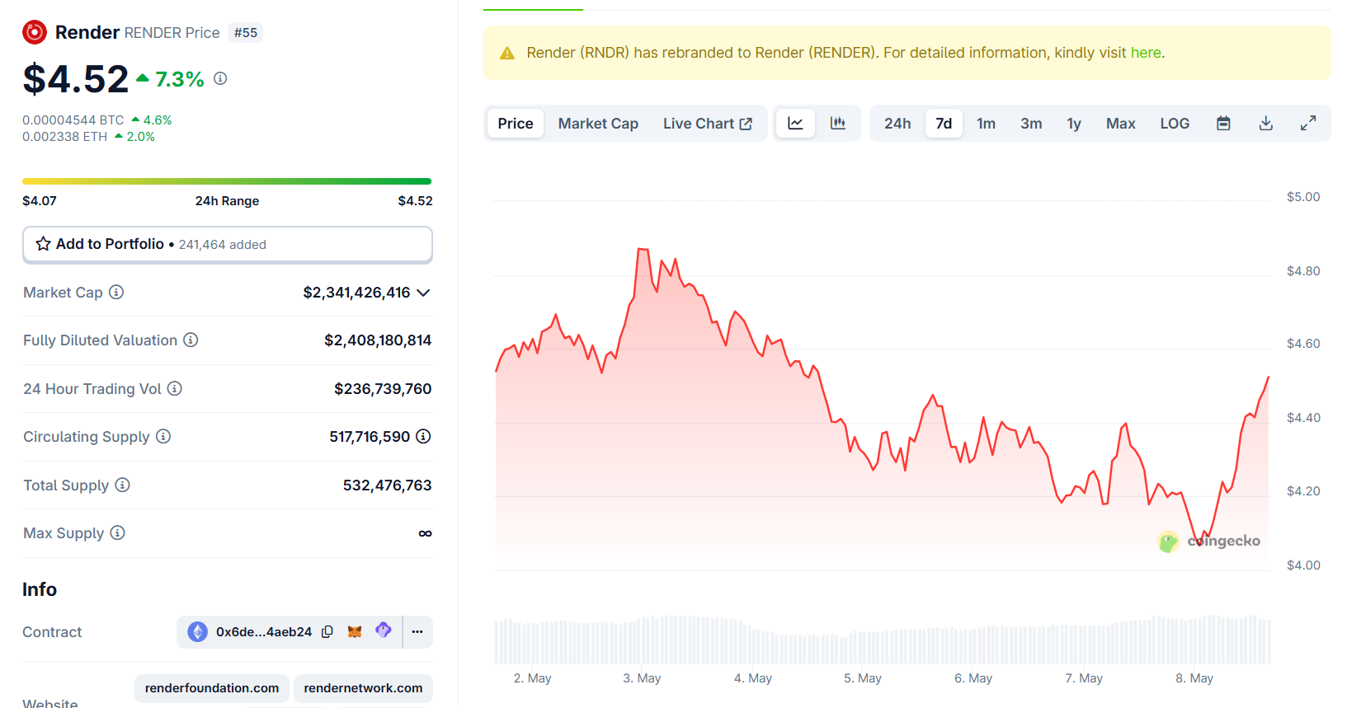Open more contract options ellipsis

point(417,632)
